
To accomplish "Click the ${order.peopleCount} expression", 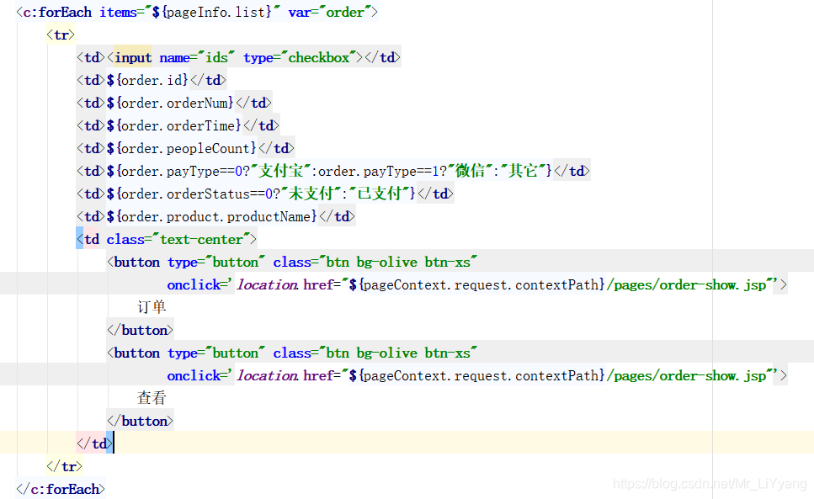I will 182,148.
